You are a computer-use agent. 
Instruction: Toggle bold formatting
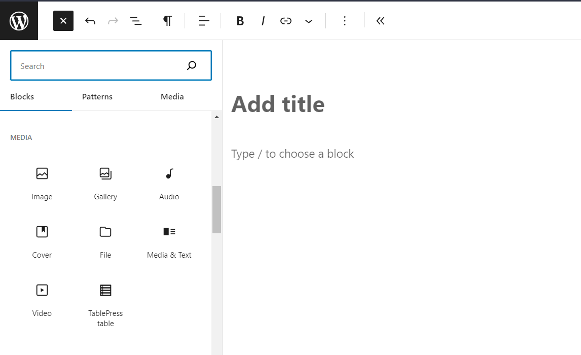pos(240,21)
